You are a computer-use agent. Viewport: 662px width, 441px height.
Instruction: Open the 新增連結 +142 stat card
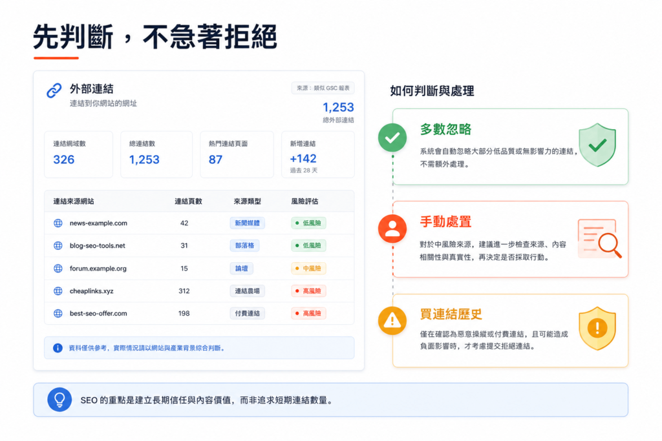tap(318, 154)
